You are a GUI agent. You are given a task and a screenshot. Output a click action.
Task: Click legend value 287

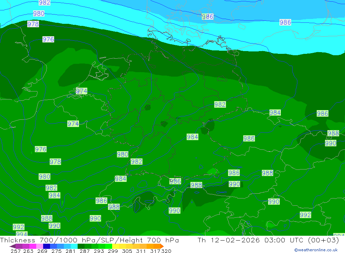[85, 251]
